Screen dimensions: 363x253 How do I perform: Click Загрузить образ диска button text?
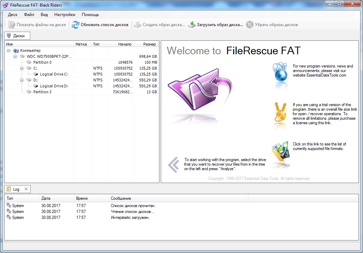(220, 25)
